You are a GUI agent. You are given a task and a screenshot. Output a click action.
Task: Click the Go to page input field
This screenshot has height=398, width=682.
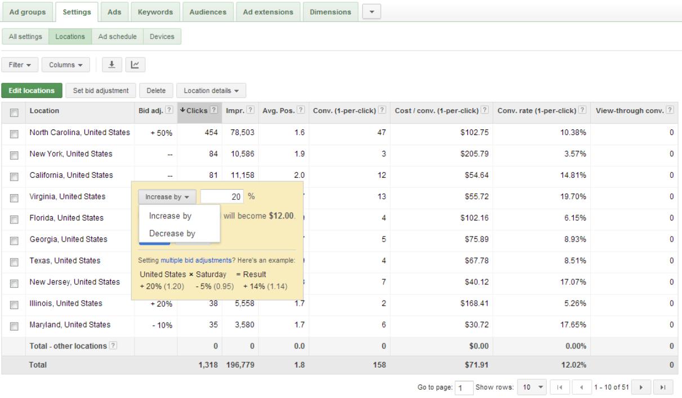465,388
